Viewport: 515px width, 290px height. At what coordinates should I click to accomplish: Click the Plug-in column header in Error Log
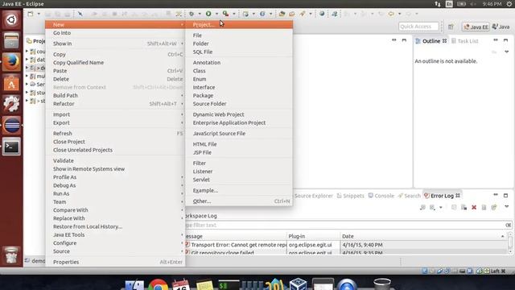(313, 236)
